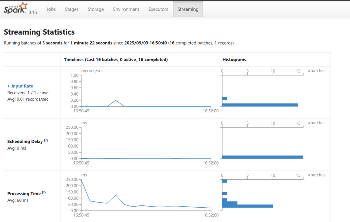Select the short Input Rate histogram bar
This screenshot has width=350, height=222.
click(225, 99)
